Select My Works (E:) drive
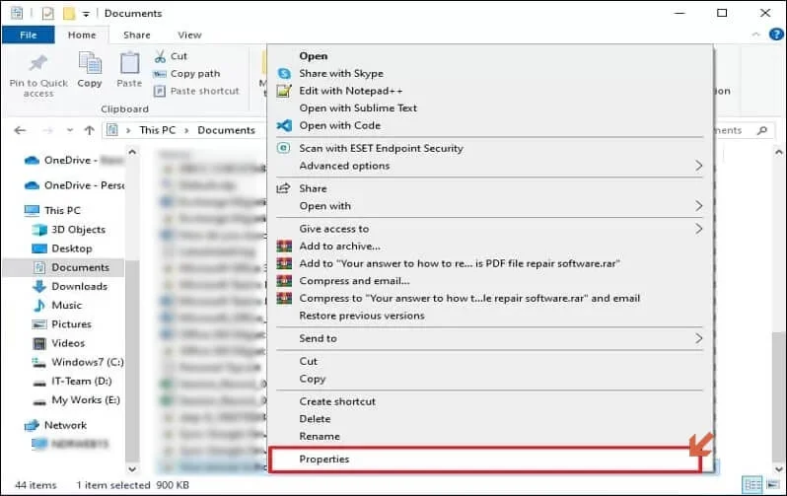The width and height of the screenshot is (787, 496). pos(86,400)
